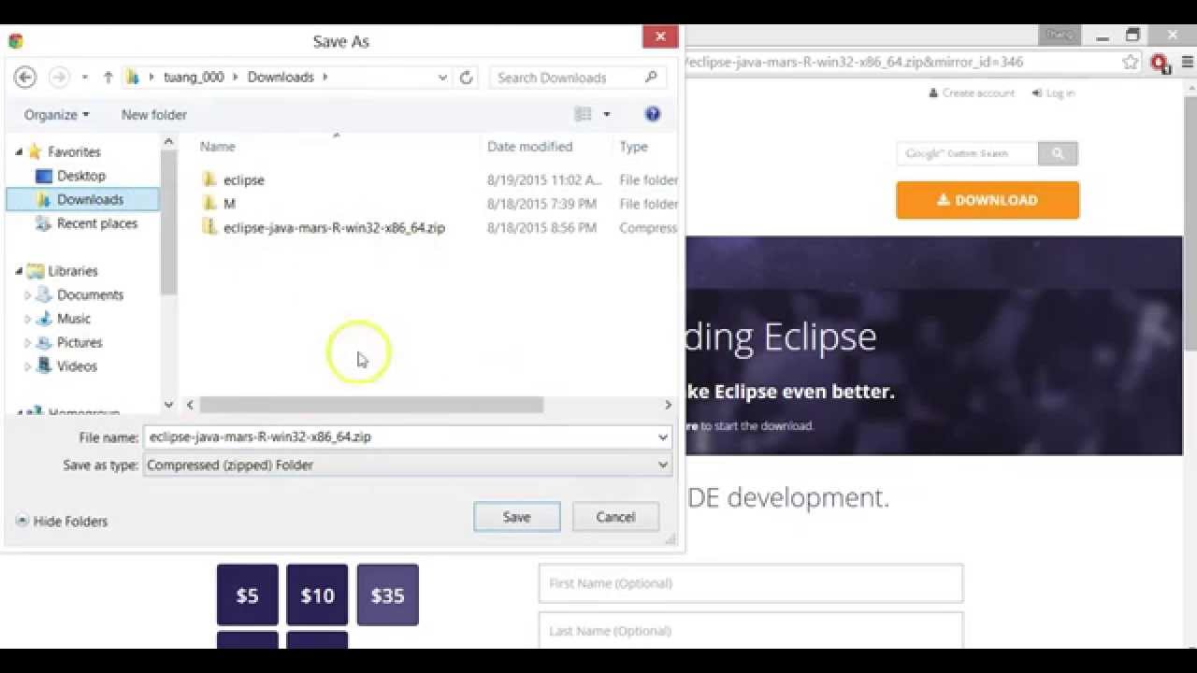1197x673 pixels.
Task: Expand the Videos library
Action: [27, 366]
